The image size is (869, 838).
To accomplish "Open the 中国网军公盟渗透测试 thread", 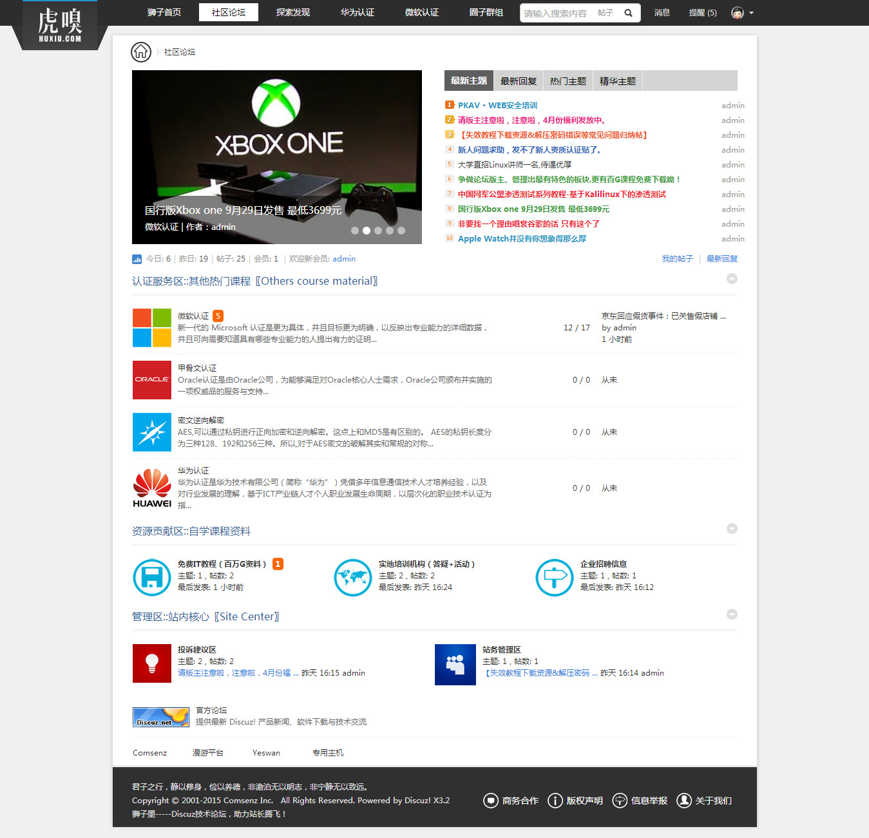I will coord(562,195).
